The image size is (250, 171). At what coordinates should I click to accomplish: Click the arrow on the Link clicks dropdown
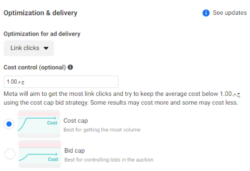pos(46,48)
